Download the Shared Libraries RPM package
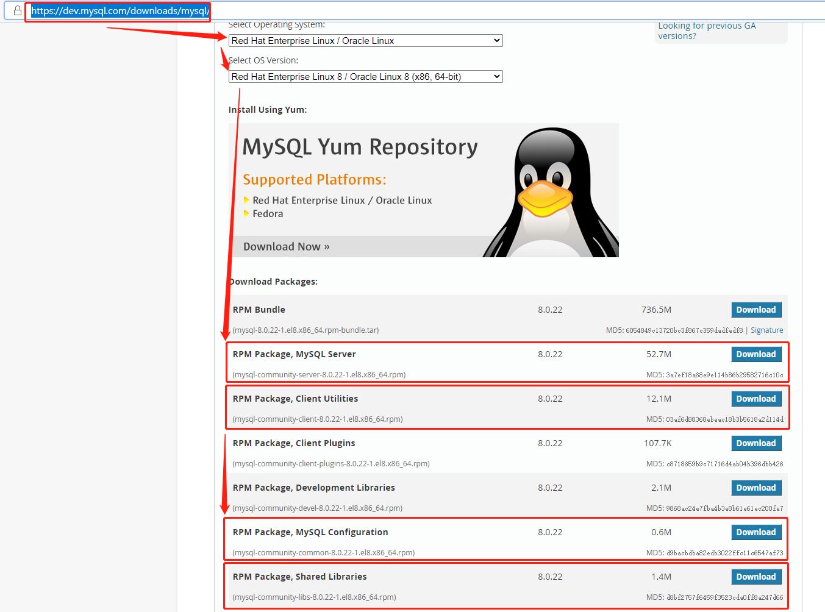This screenshot has width=825, height=612. click(x=755, y=577)
